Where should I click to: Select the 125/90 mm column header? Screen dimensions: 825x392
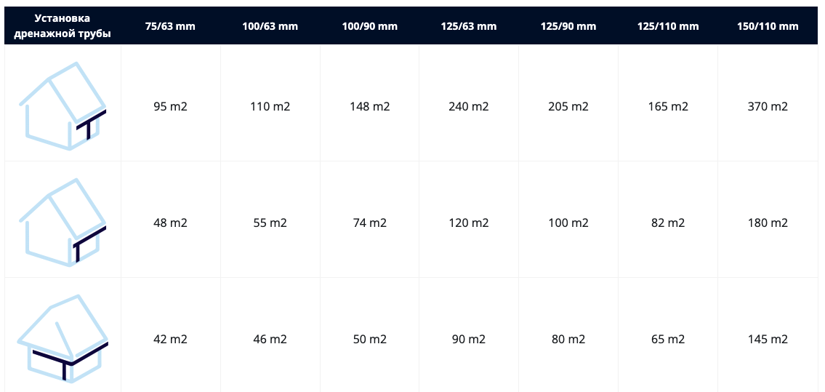(568, 25)
